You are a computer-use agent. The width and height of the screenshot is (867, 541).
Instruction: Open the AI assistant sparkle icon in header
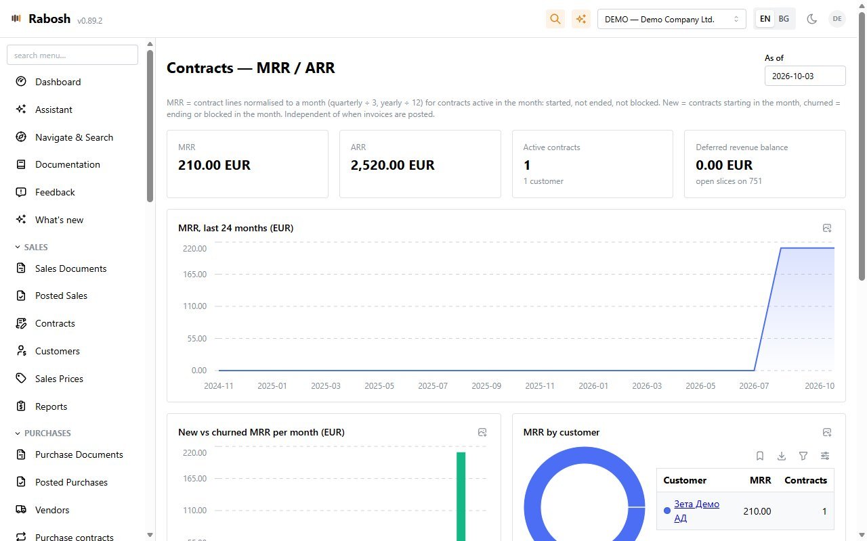(x=580, y=19)
